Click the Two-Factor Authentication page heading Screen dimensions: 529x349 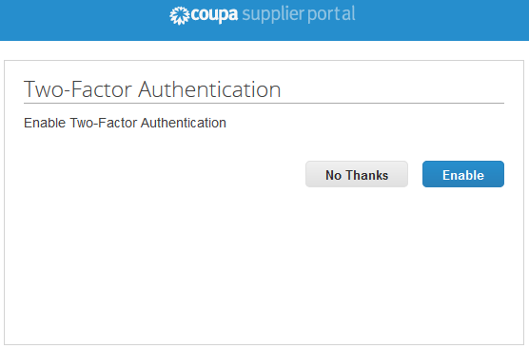(x=152, y=89)
